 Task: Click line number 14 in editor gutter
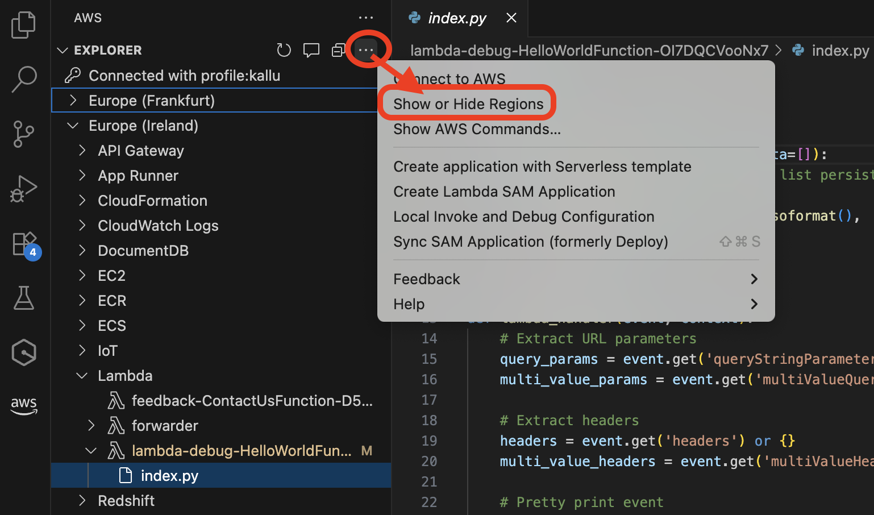429,339
